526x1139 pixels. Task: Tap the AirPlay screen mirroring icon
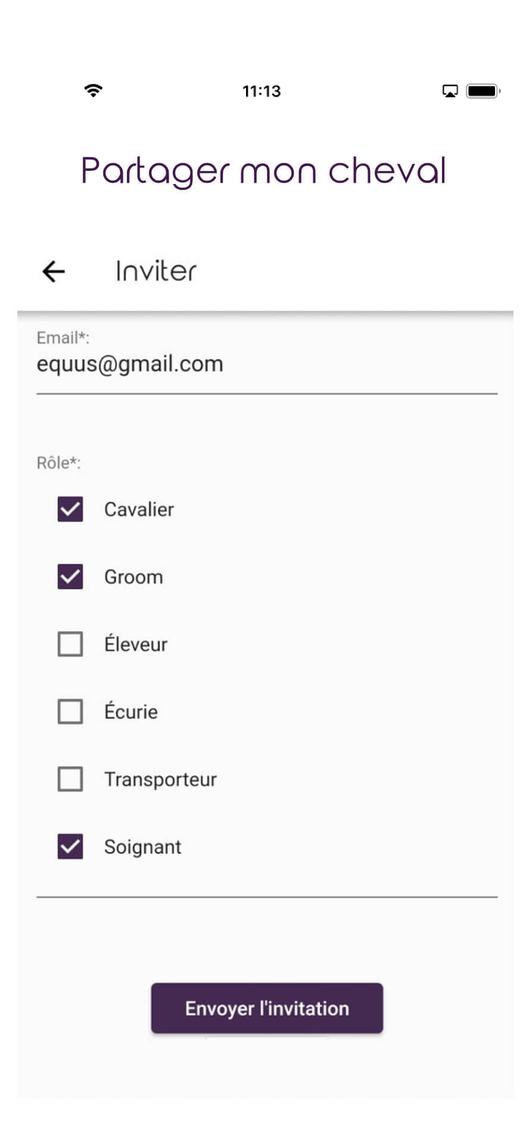point(450,91)
